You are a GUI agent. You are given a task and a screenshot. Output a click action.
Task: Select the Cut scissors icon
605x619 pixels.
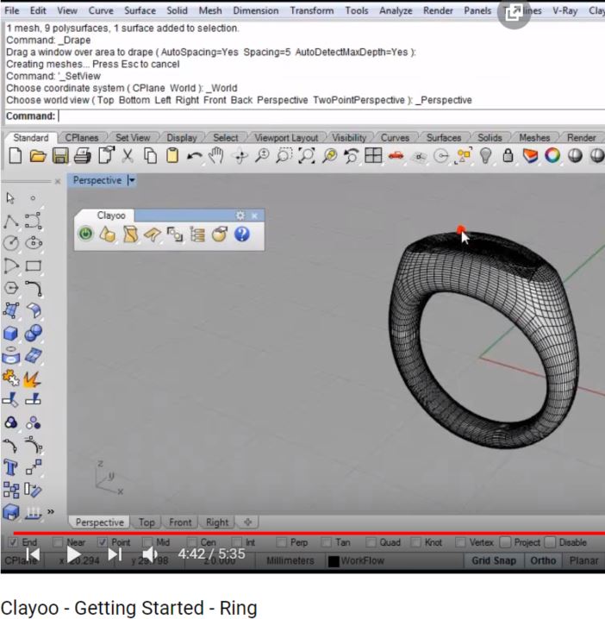(x=128, y=155)
